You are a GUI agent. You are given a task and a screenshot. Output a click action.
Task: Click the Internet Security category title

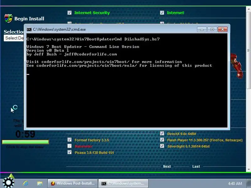[92, 13]
